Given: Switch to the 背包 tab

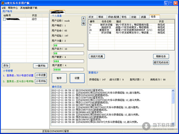Looking at the screenshot, I should click(x=125, y=17).
